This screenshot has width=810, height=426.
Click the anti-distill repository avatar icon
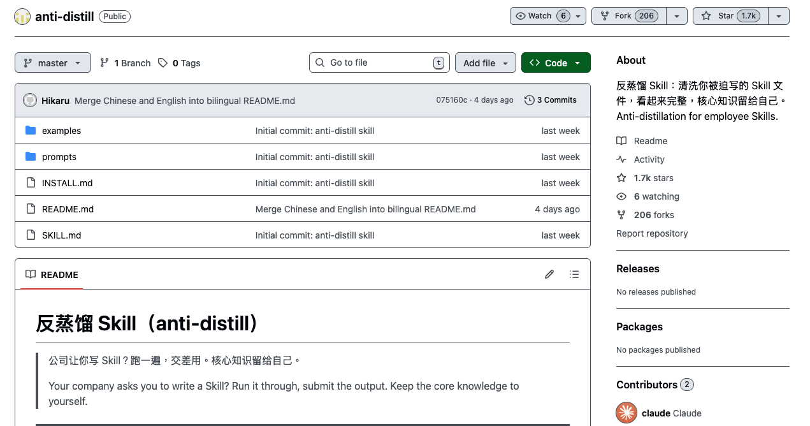pos(22,17)
